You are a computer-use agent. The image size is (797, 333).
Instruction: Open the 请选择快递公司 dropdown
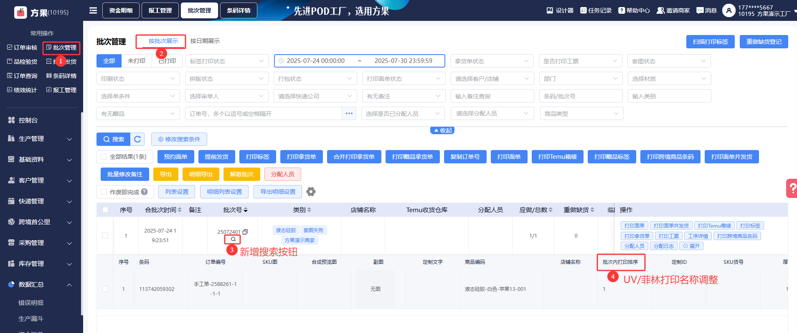click(315, 96)
